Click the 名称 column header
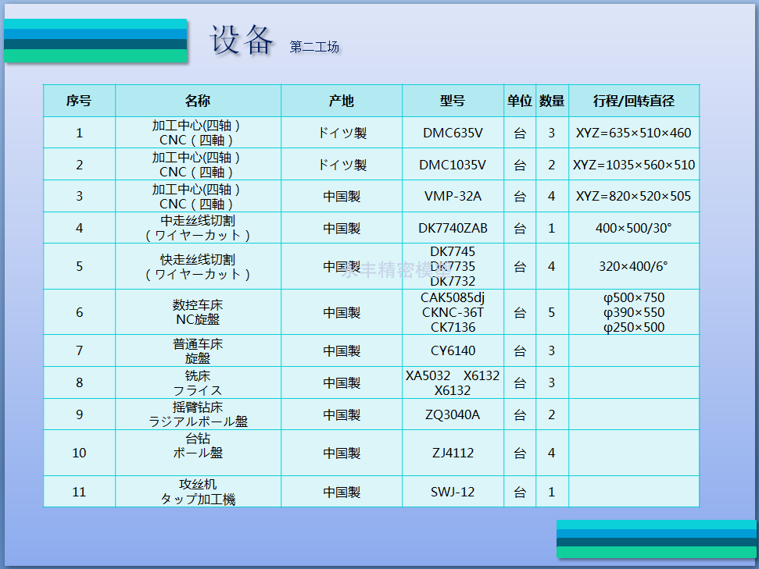Viewport: 759px width, 569px height. pos(198,101)
